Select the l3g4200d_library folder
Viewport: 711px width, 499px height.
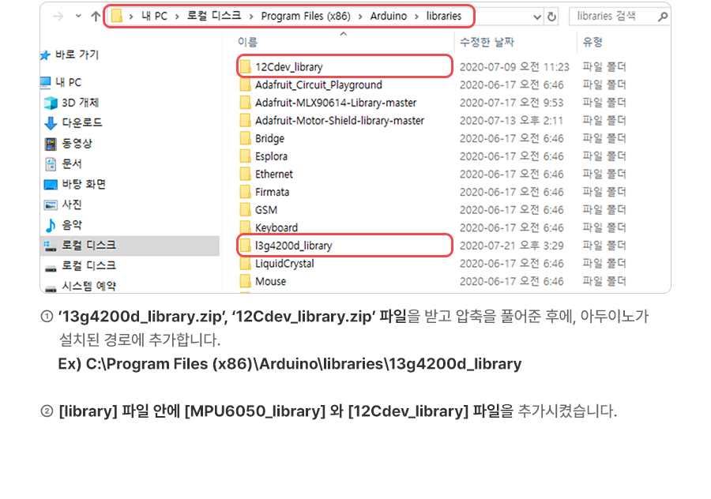(x=293, y=246)
